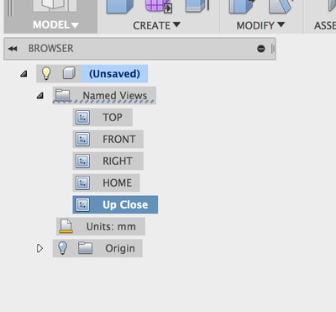Viewport: 336px width, 312px height.
Task: Click the Units document icon
Action: [x=66, y=226]
